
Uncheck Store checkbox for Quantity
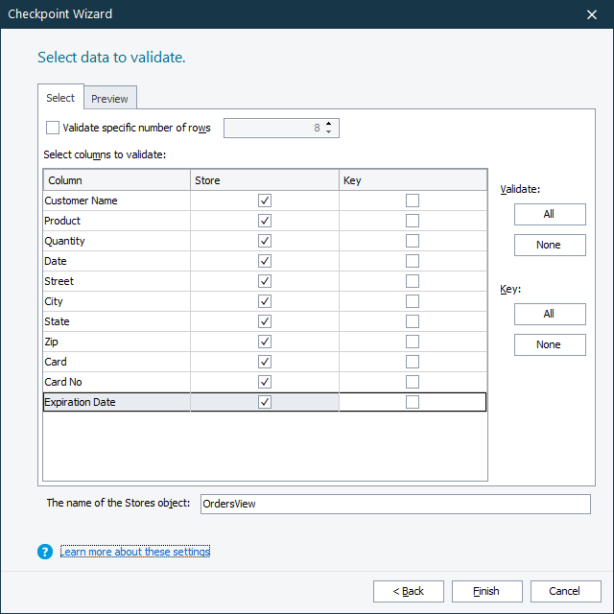click(265, 241)
